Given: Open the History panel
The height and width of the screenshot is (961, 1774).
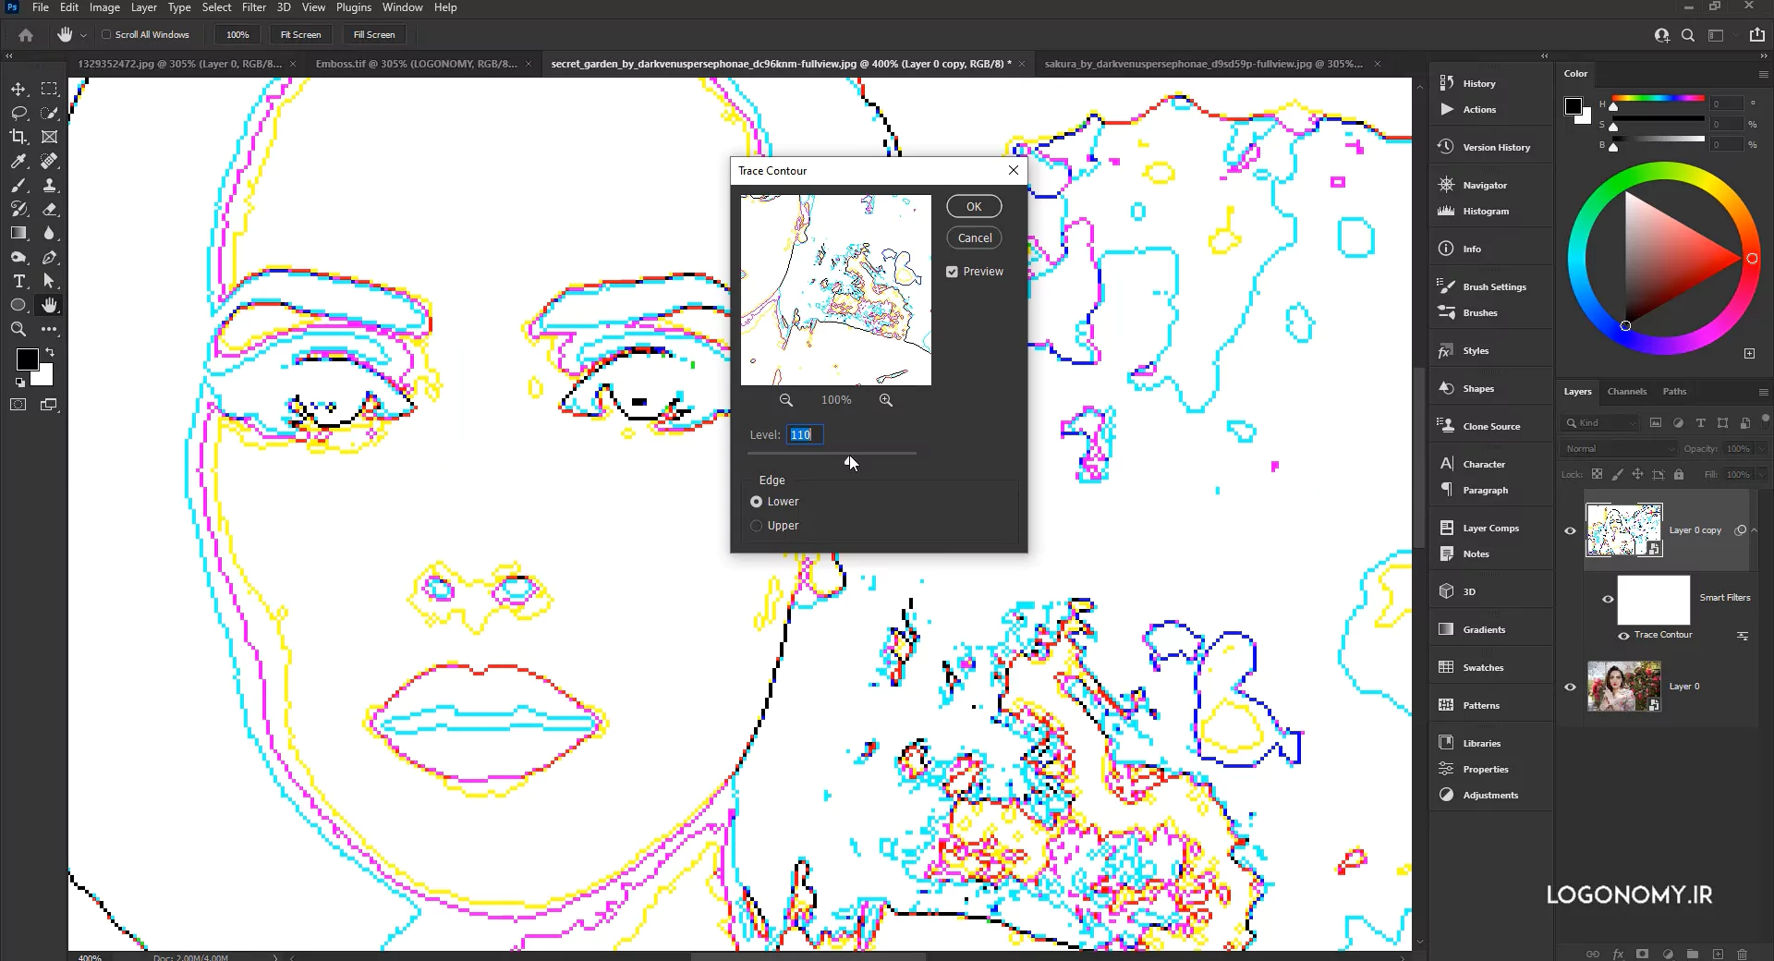Looking at the screenshot, I should [1478, 83].
